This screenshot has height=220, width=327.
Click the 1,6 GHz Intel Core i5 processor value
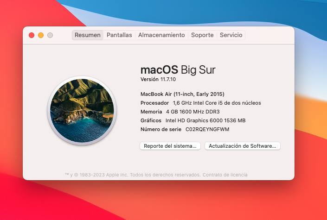pos(217,103)
